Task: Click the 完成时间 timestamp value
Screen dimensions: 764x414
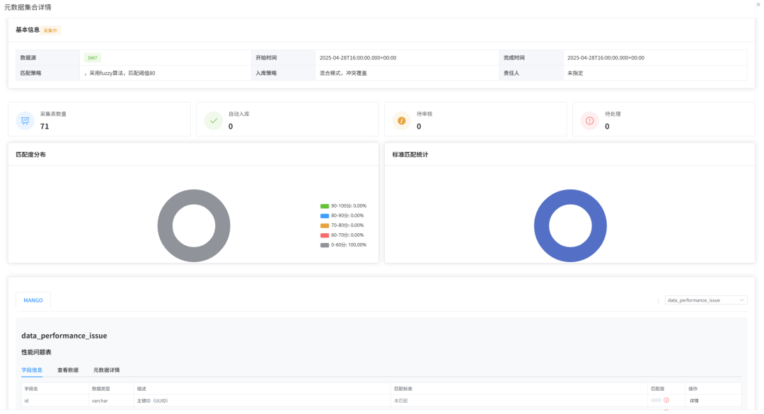Action: coord(606,58)
